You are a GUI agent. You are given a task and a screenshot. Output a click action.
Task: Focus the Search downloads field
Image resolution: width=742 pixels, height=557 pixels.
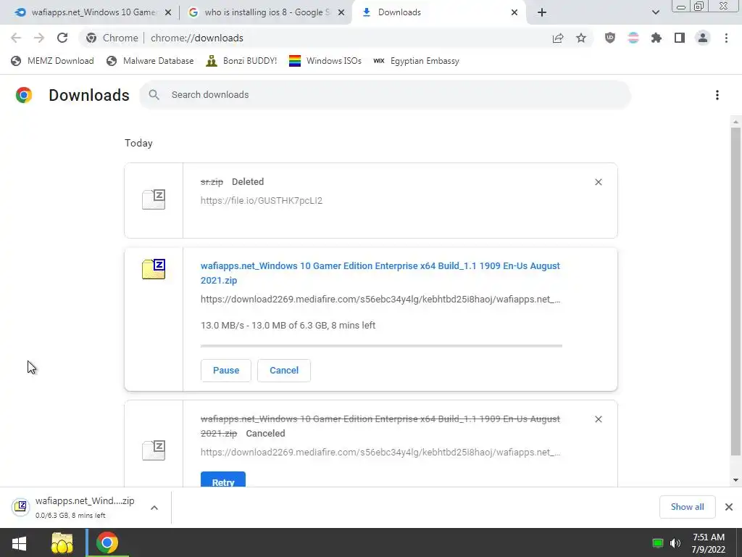[385, 95]
